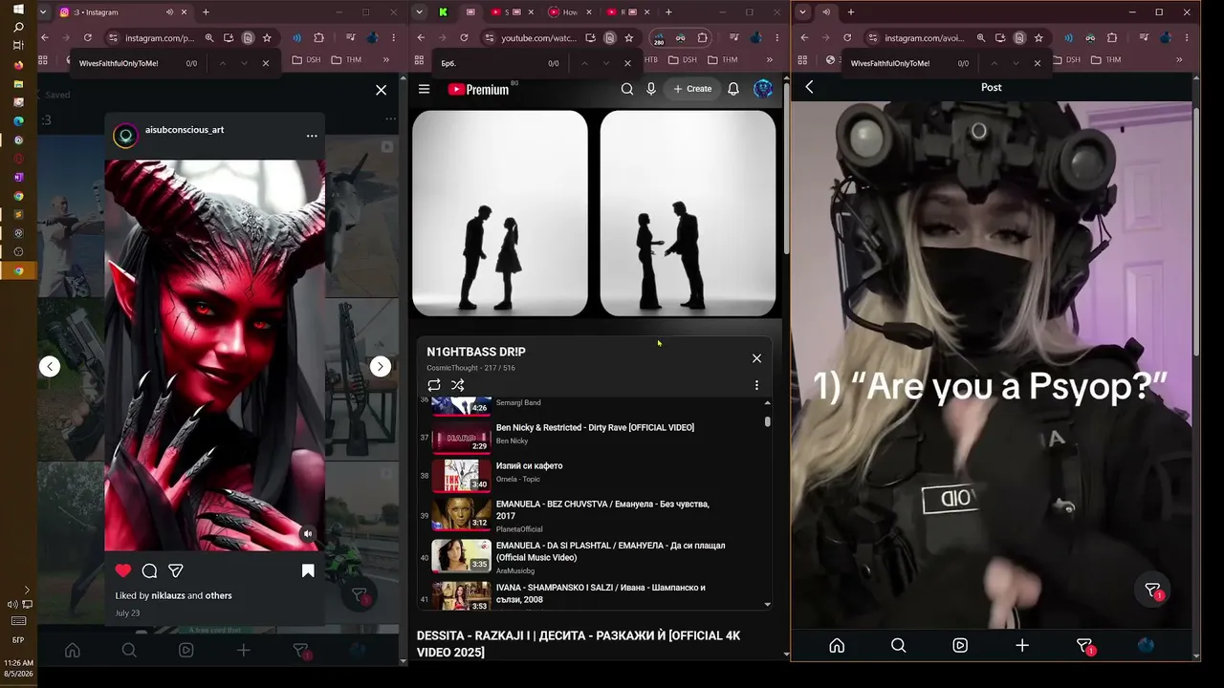View 'others' who liked the post
The image size is (1224, 688).
tap(219, 595)
